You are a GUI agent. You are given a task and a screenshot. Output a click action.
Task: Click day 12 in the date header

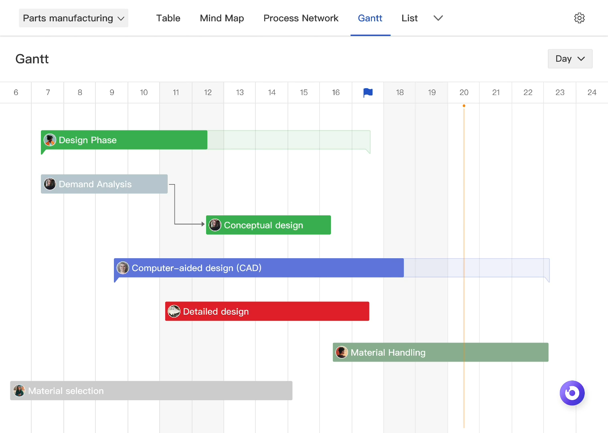coord(208,93)
